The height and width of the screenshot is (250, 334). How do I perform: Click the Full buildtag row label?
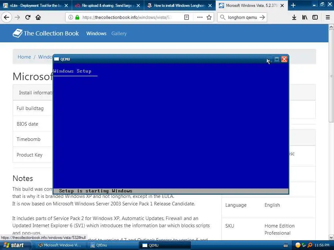[30, 108]
